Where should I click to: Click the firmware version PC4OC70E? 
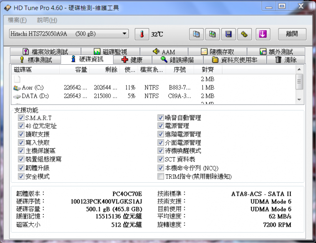(x=127, y=194)
